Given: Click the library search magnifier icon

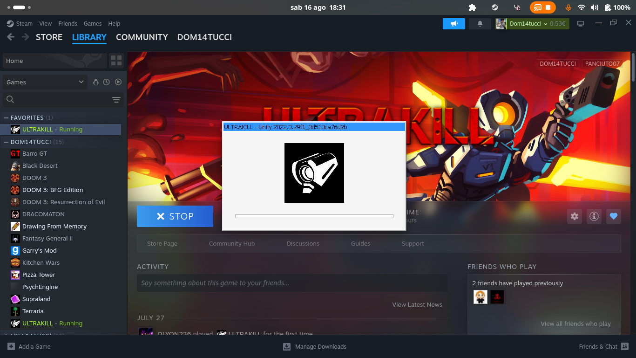Looking at the screenshot, I should 10,99.
